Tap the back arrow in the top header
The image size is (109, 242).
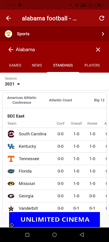pyautogui.click(x=8, y=18)
